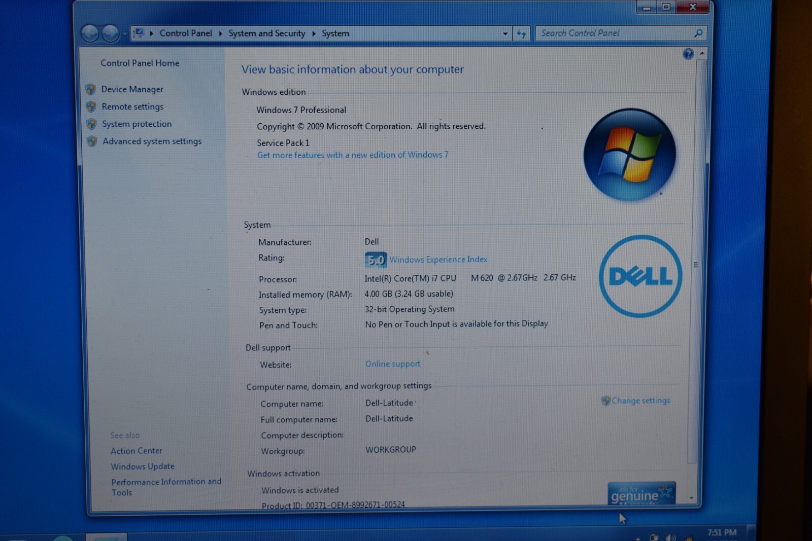Viewport: 812px width, 541px height.
Task: Click the ask for genuine Microsoft badge
Action: 641,493
